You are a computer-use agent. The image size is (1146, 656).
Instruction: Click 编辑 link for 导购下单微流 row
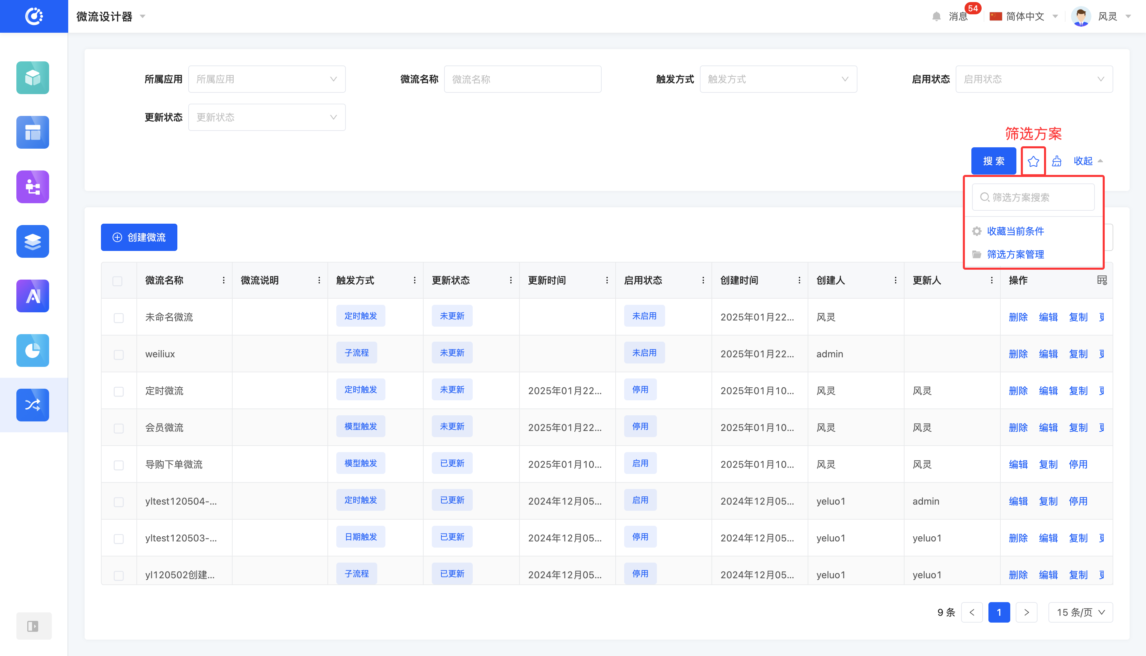pos(1018,464)
